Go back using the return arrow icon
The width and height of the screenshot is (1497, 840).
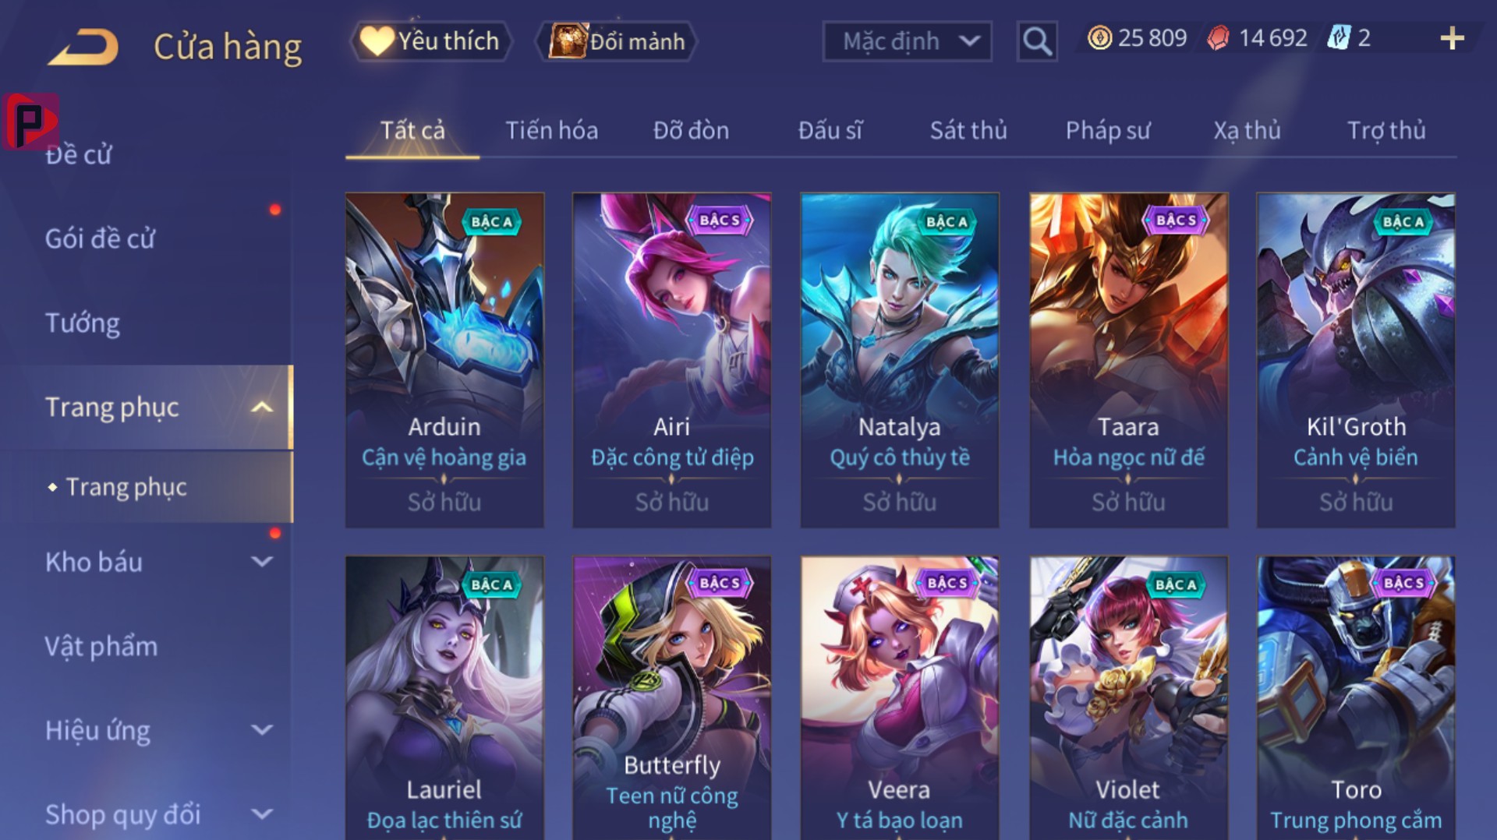83,47
